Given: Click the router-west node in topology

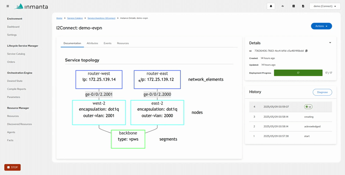Looking at the screenshot, I should point(99,80).
